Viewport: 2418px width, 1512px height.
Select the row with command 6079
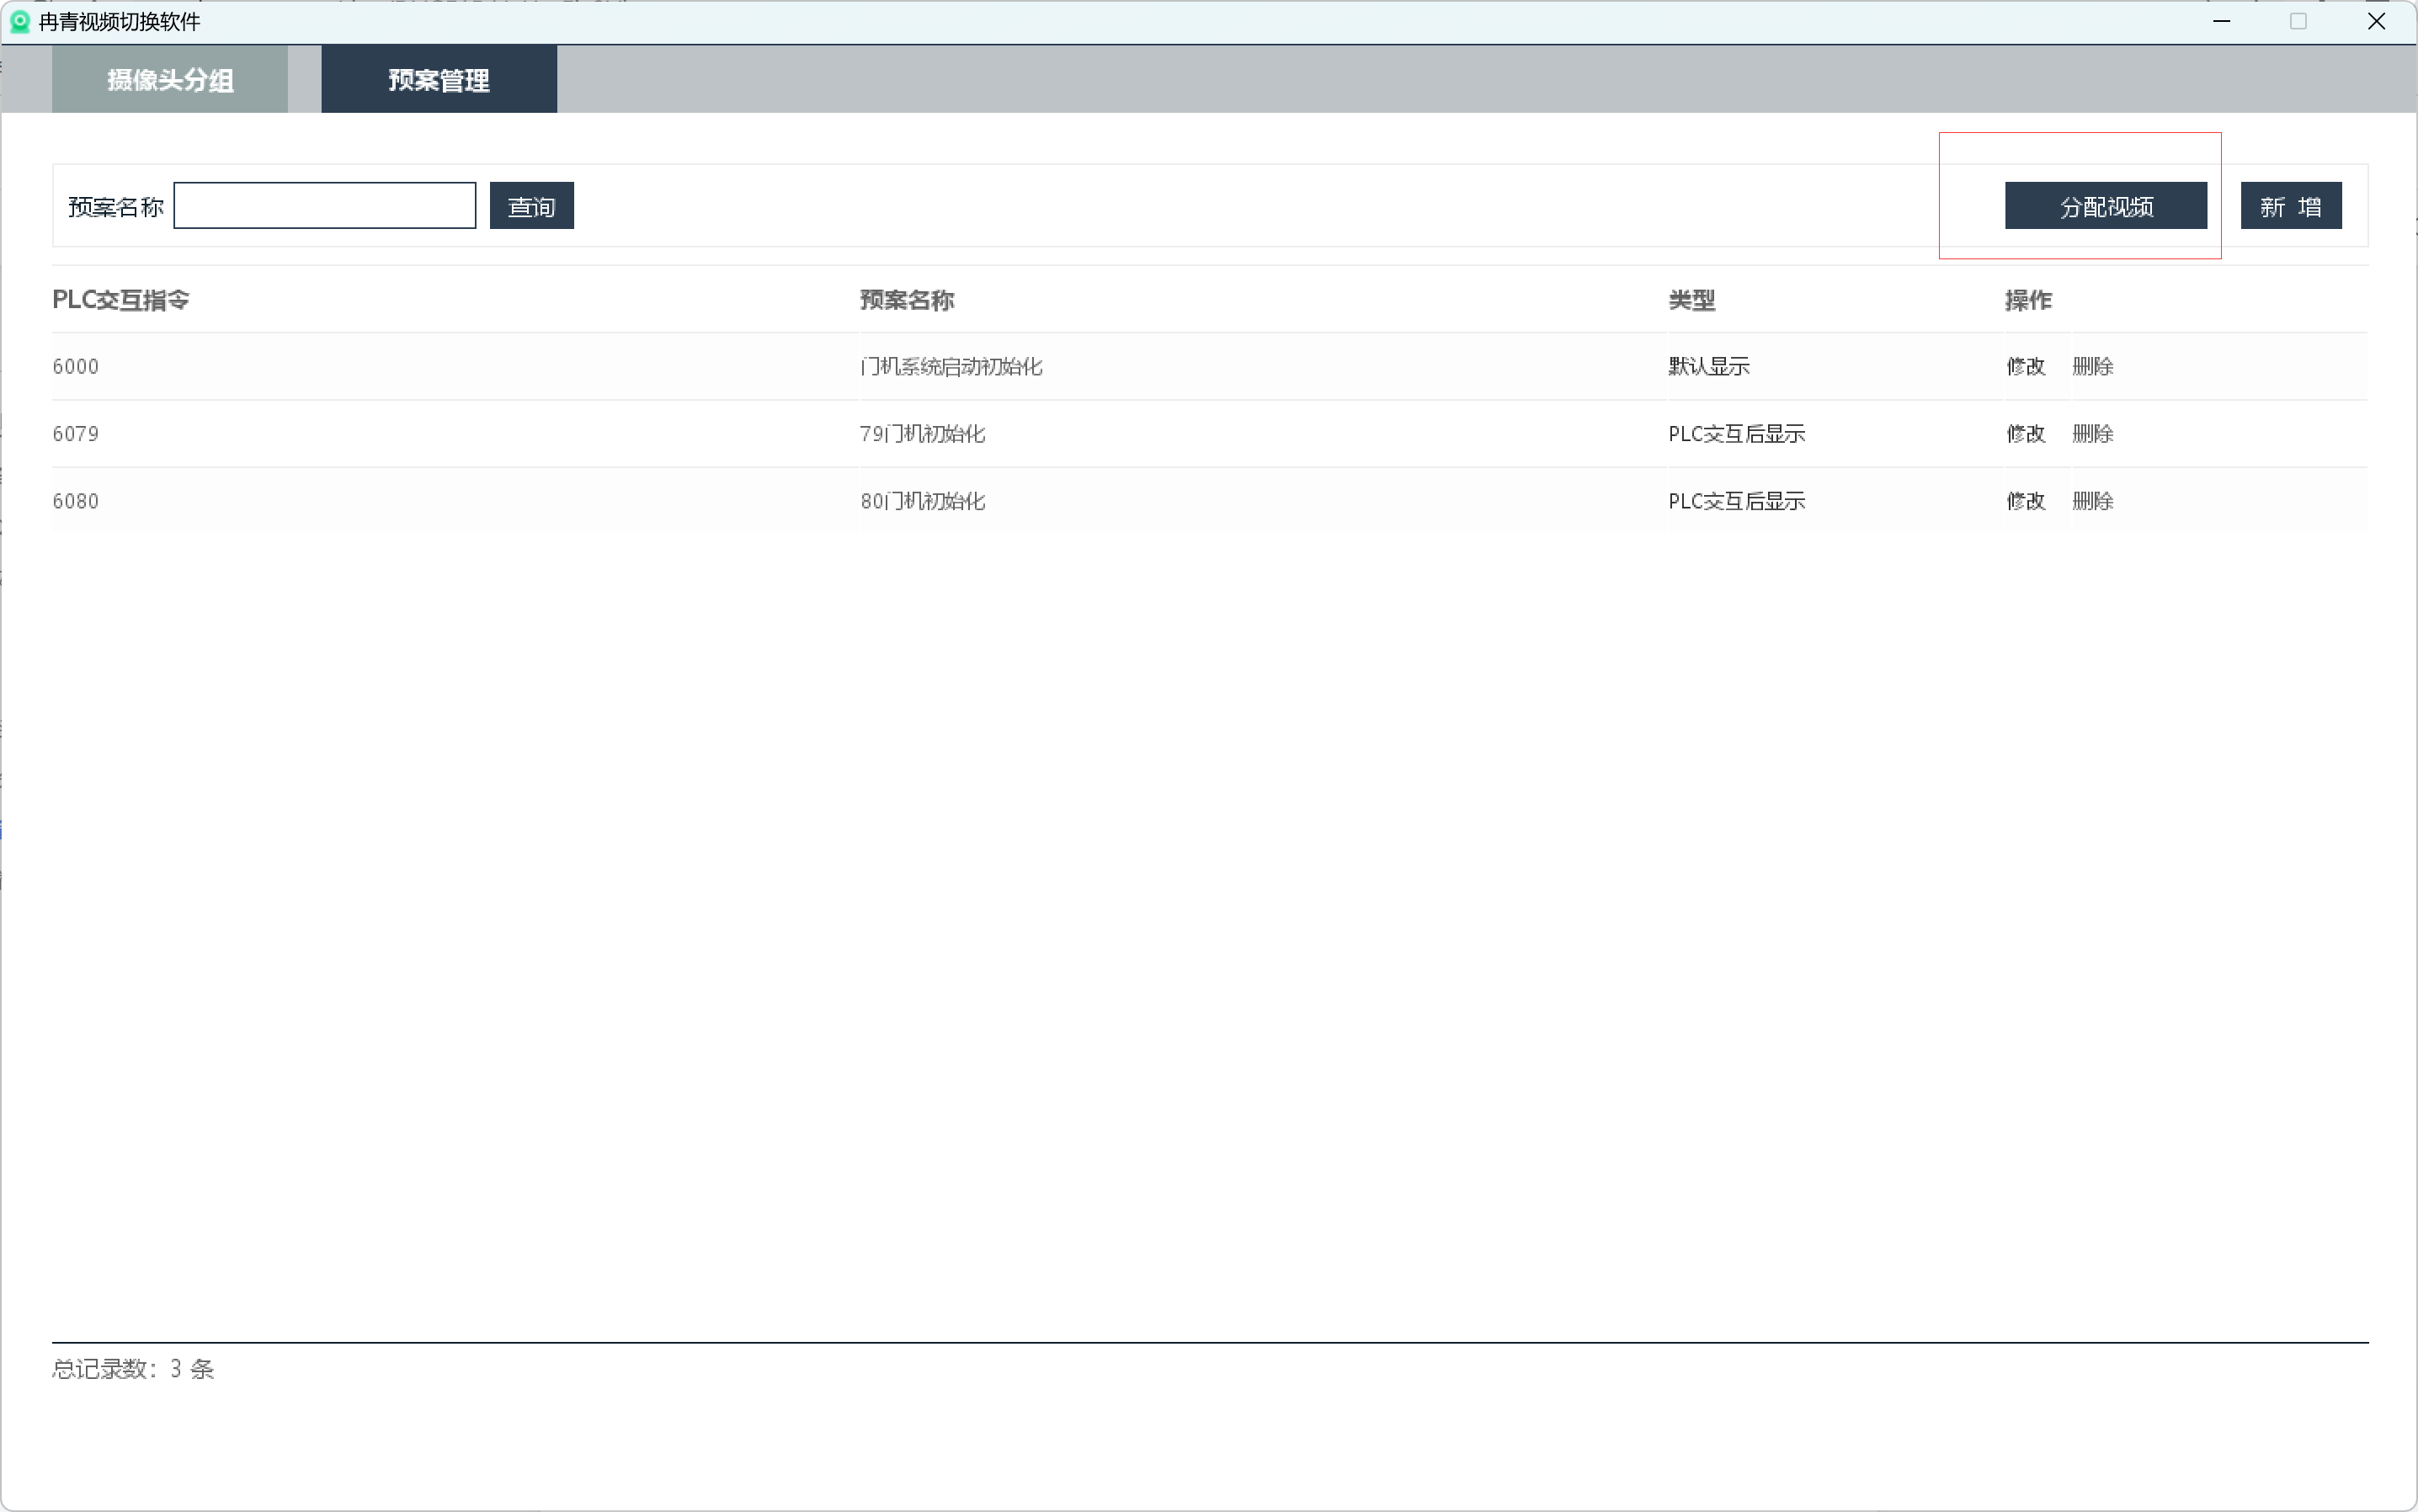click(x=76, y=433)
